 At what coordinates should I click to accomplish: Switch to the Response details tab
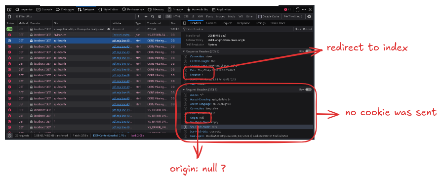[x=243, y=23]
